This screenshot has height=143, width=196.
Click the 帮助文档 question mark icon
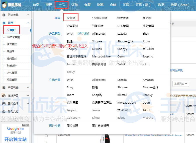(x=4, y=112)
